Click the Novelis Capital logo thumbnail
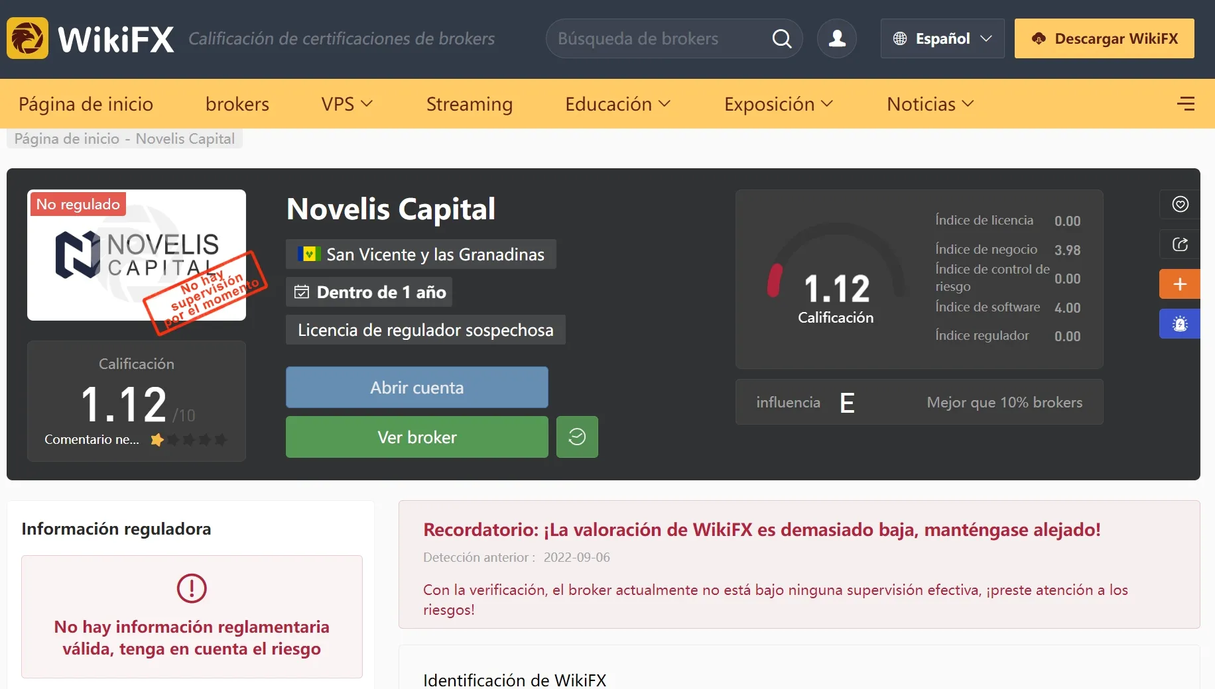Viewport: 1215px width, 689px height. tap(137, 255)
